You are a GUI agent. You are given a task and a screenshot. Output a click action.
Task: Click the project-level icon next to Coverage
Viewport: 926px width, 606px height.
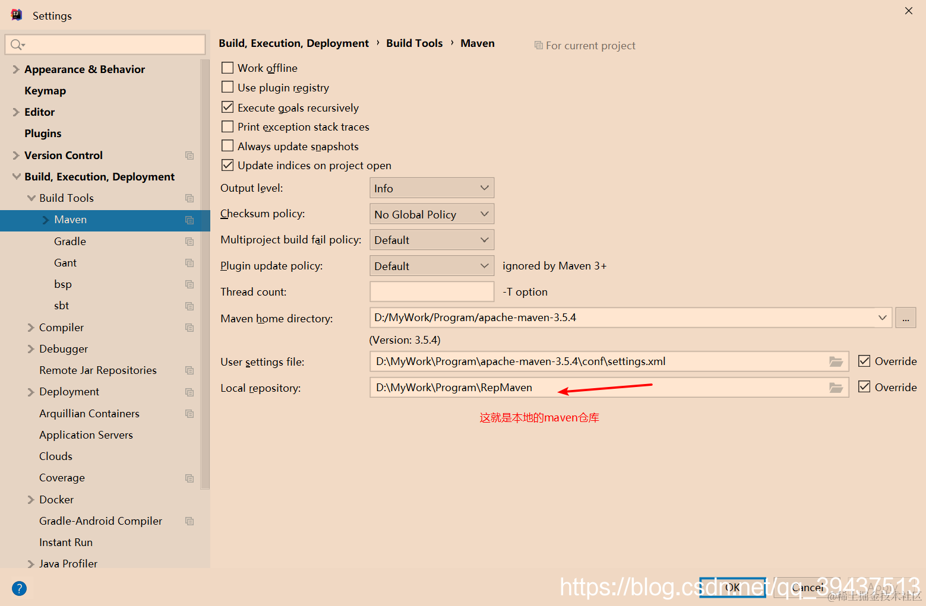189,478
